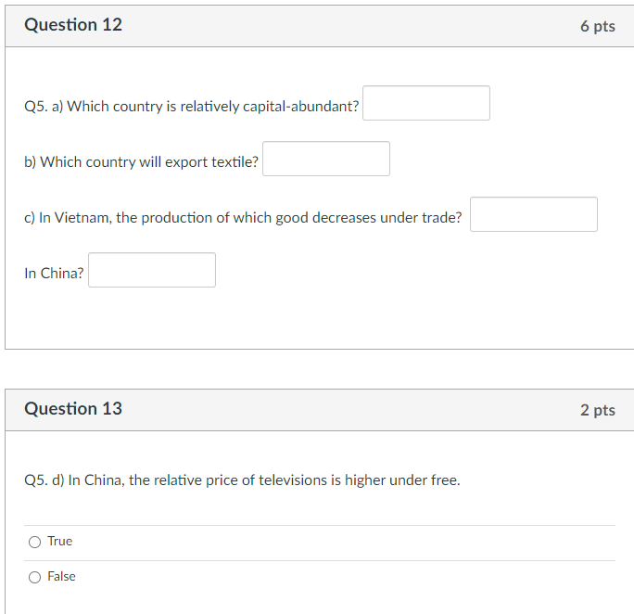Click the capital-abundant country answer field
The image size is (634, 614).
pyautogui.click(x=426, y=103)
